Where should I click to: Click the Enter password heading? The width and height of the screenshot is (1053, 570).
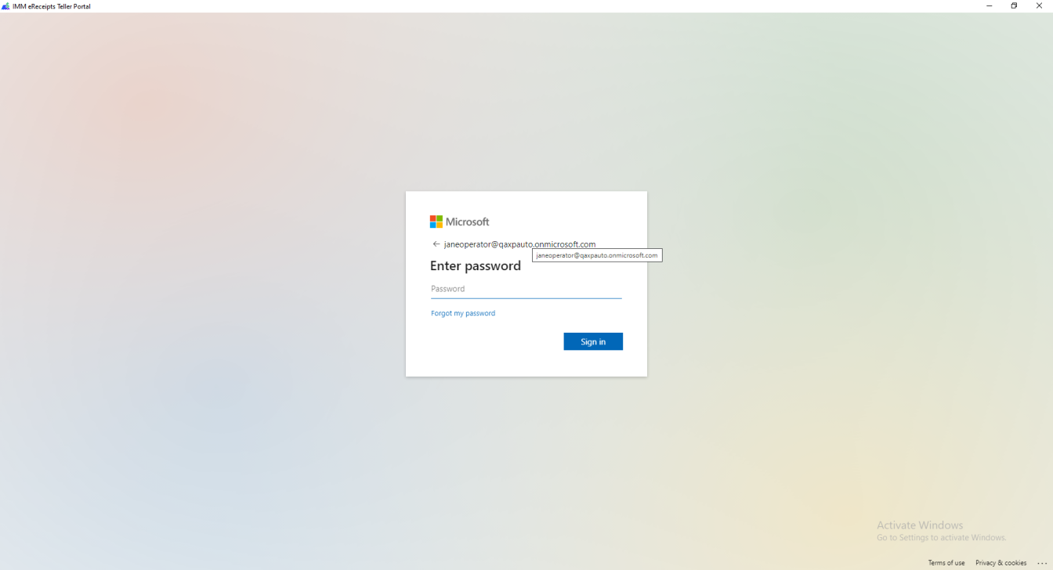coord(476,265)
